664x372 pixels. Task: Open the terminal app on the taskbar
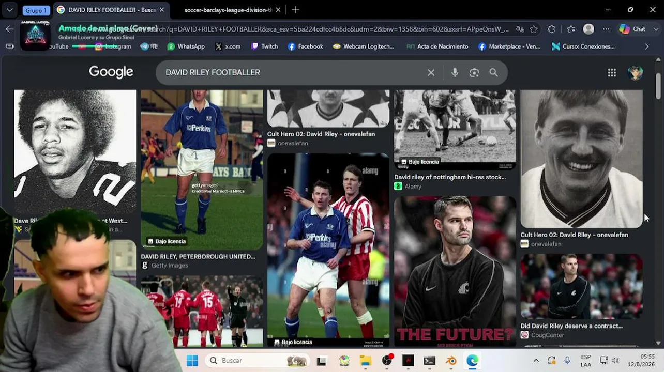tap(430, 361)
